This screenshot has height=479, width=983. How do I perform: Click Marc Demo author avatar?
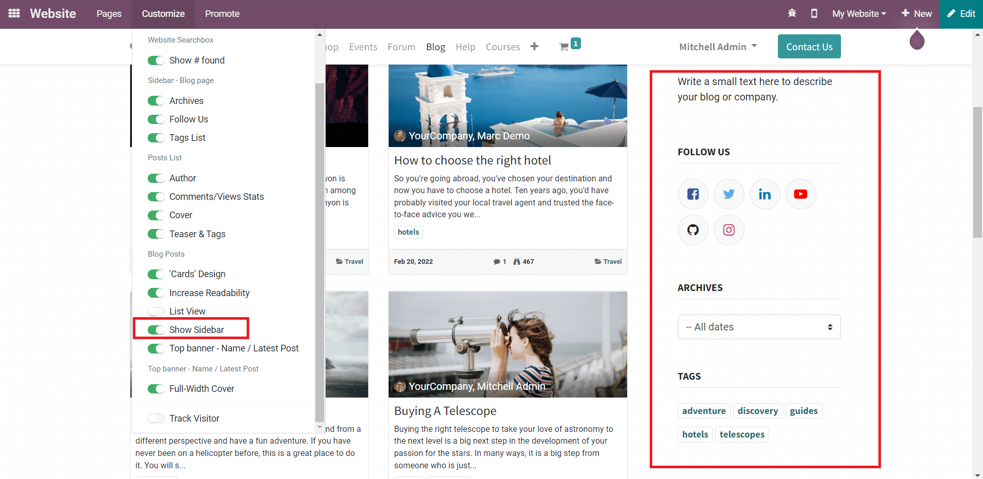pos(400,136)
